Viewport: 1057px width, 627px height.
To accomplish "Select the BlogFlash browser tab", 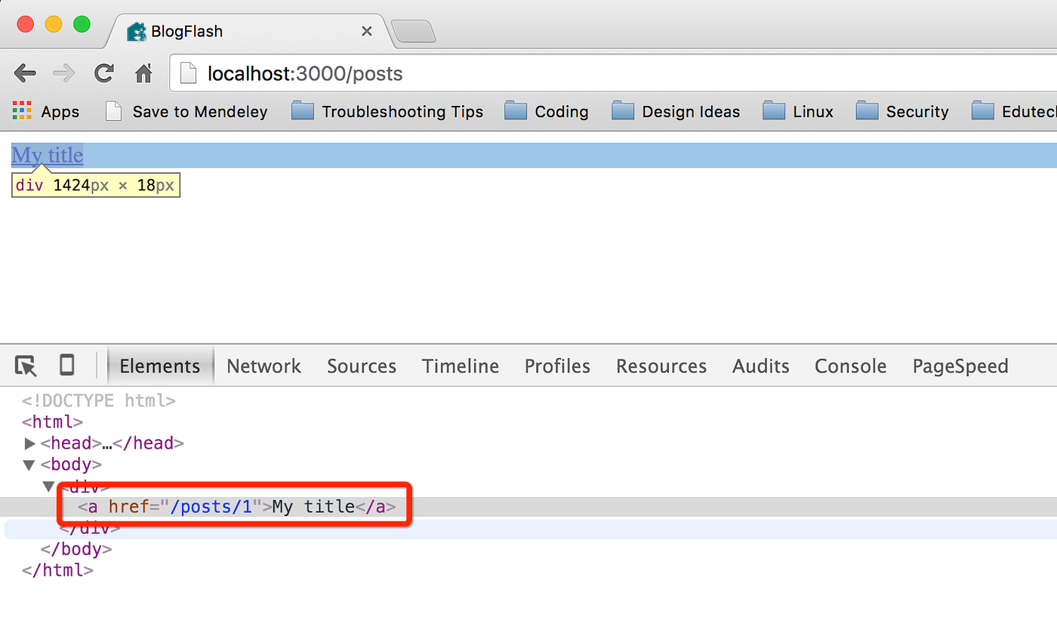I will pos(249,32).
